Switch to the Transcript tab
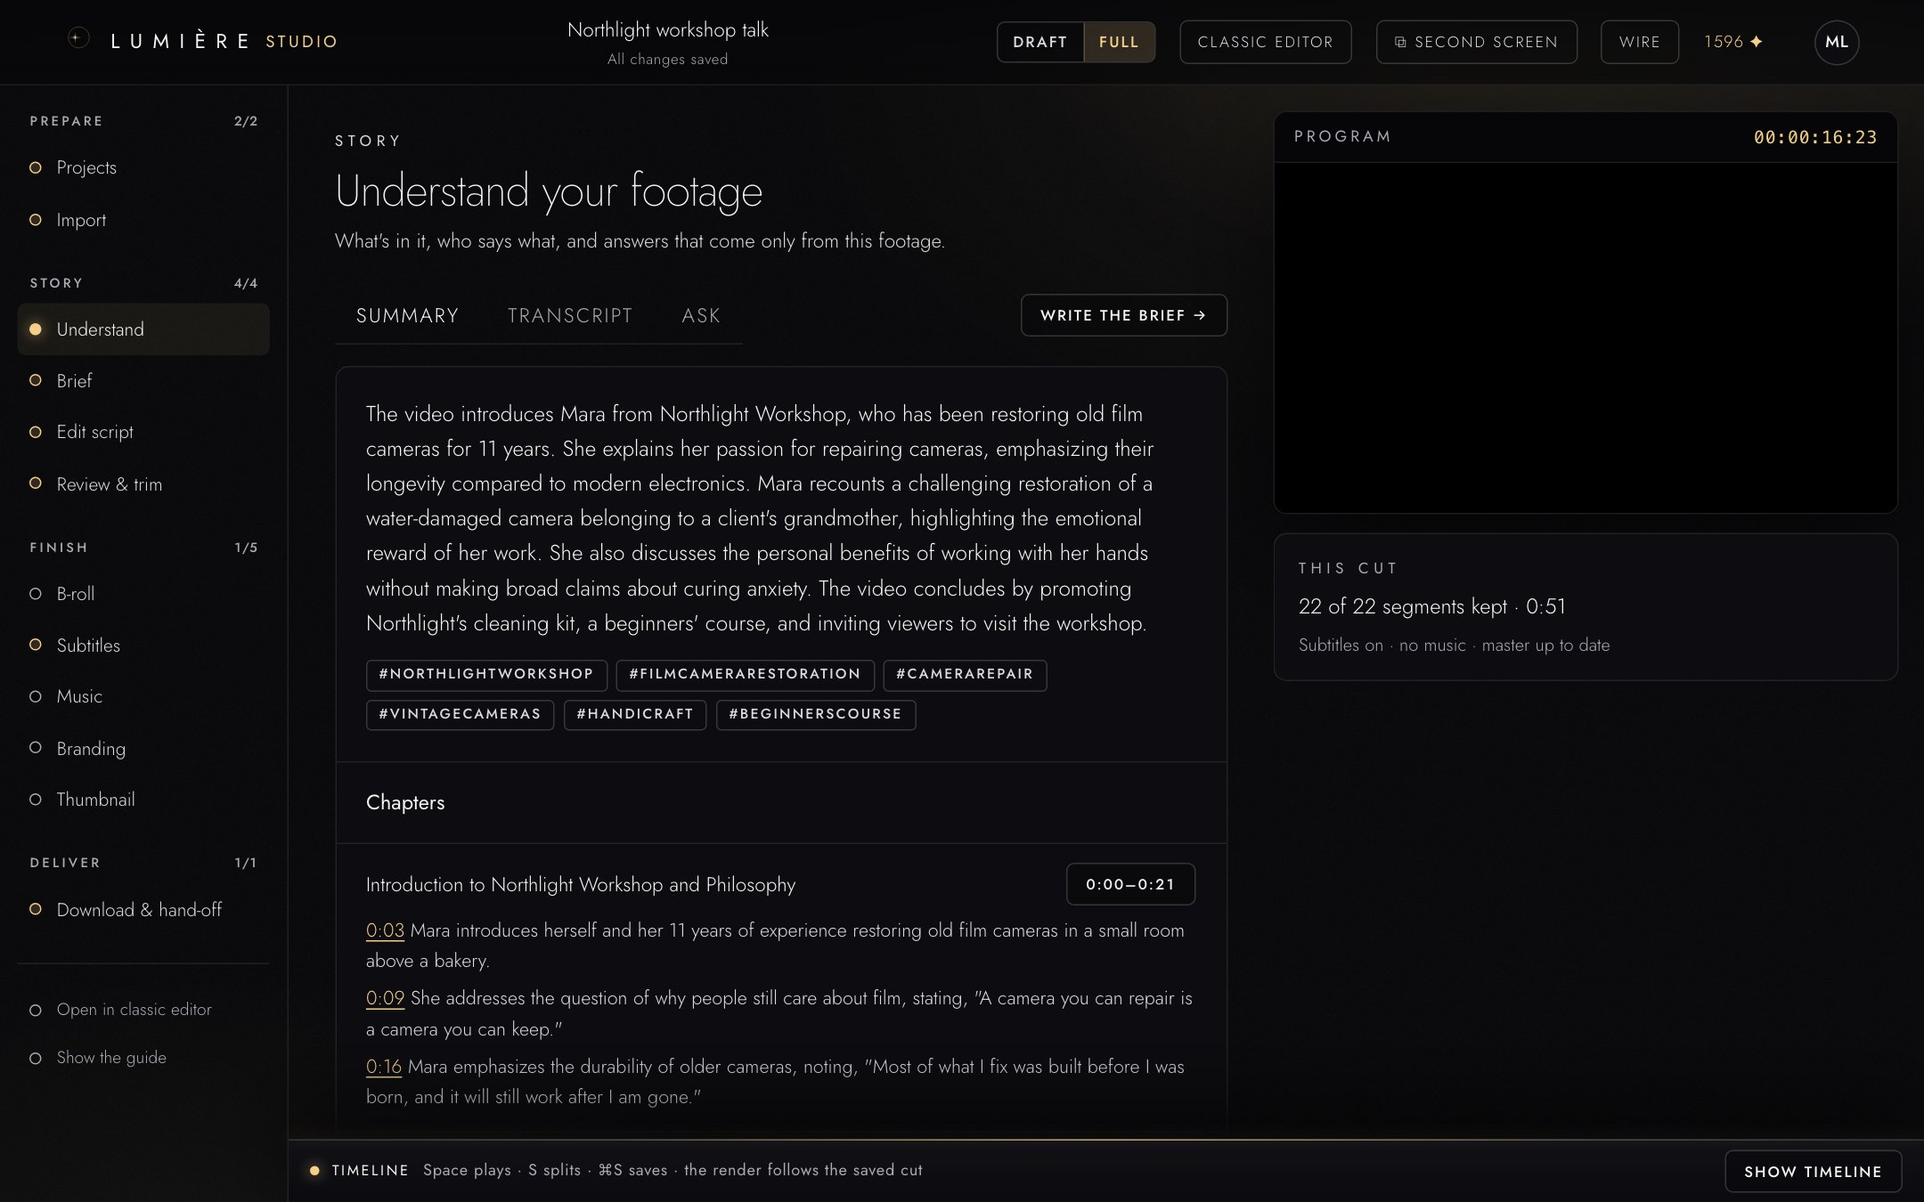 click(570, 315)
